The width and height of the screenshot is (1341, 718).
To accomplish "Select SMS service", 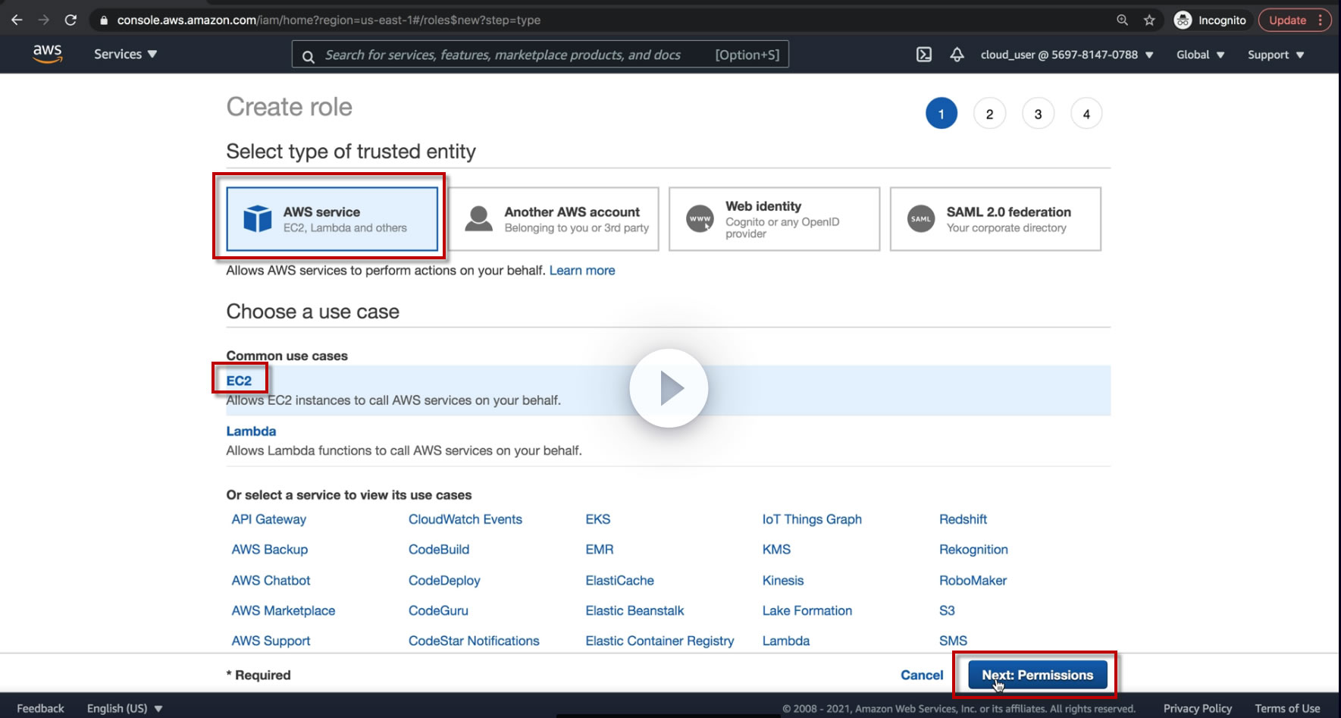I will pos(953,641).
